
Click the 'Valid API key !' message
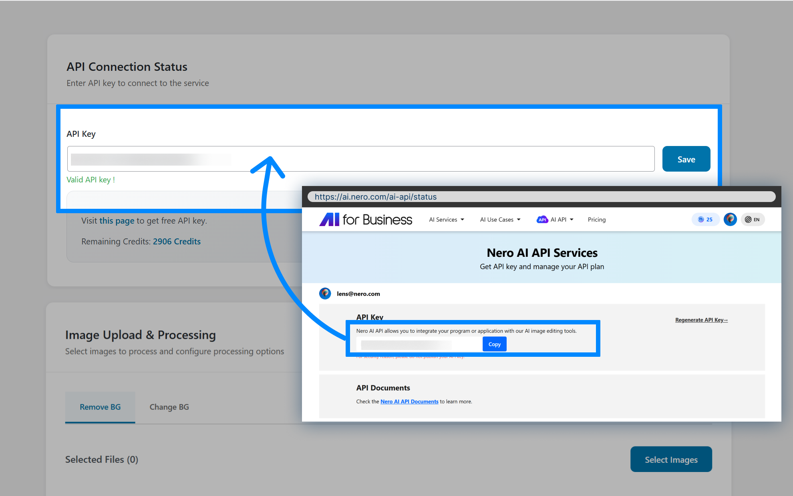coord(91,180)
